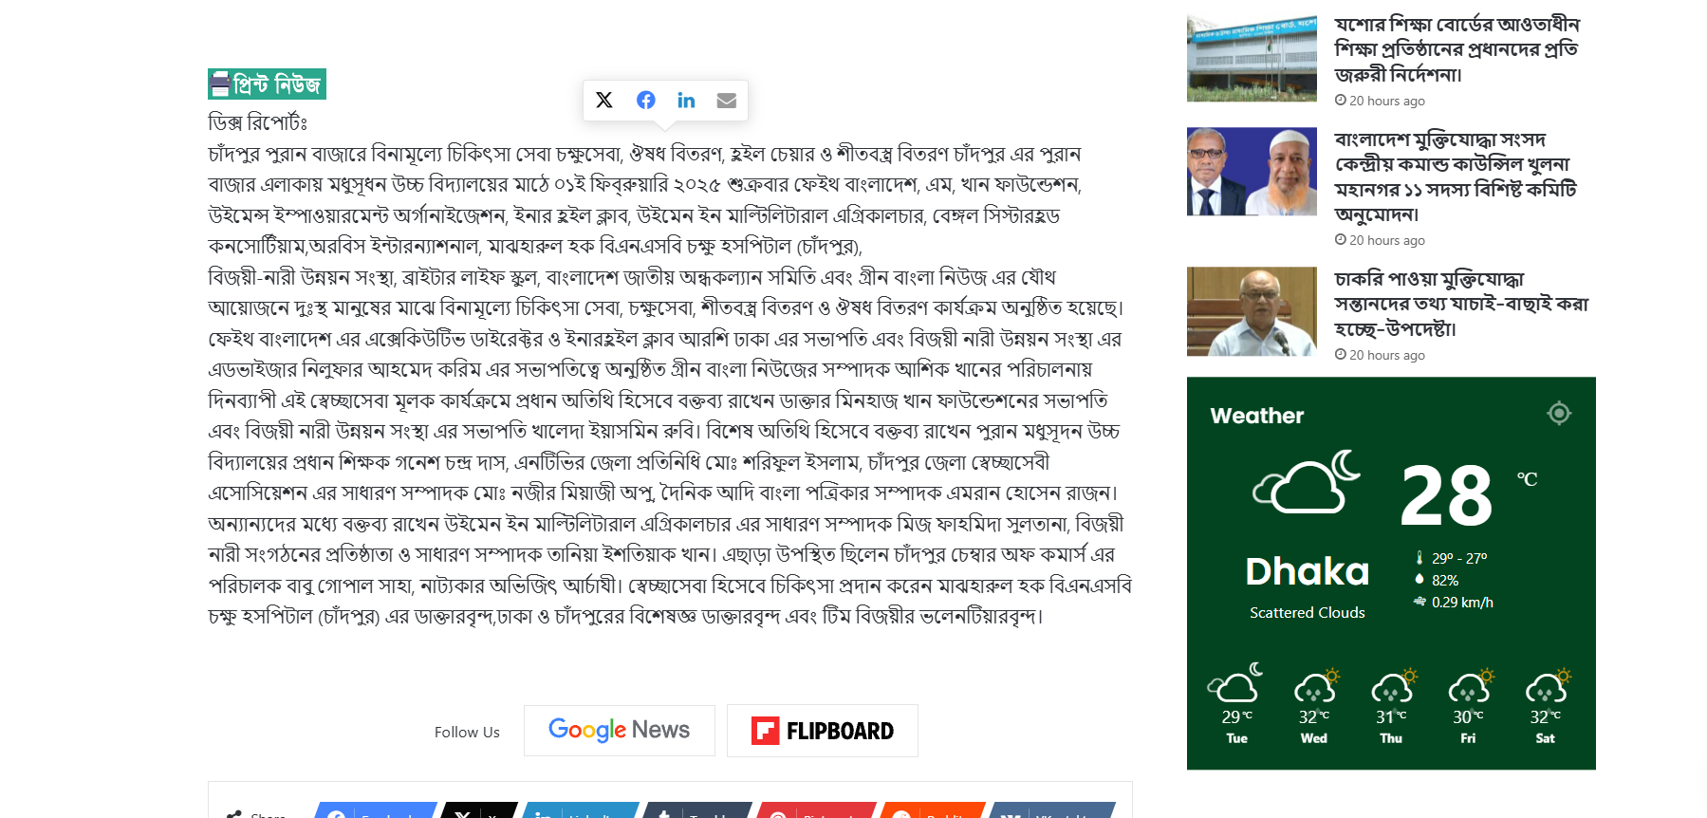Follow on Flipboard button
This screenshot has height=818, width=1707.
(x=823, y=731)
